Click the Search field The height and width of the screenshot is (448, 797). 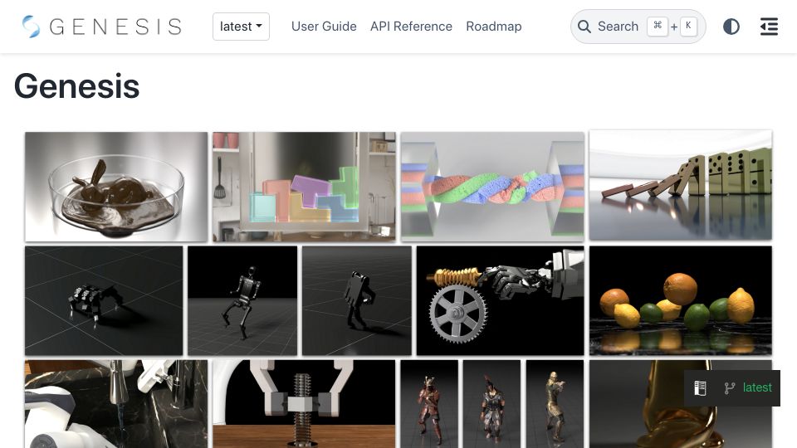pos(638,27)
